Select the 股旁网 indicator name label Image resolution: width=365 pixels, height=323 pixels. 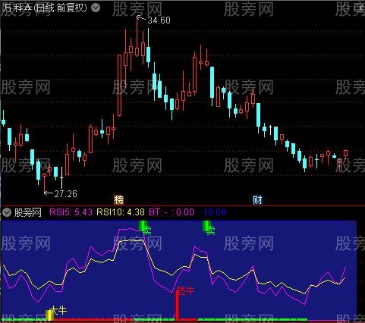click(x=28, y=212)
